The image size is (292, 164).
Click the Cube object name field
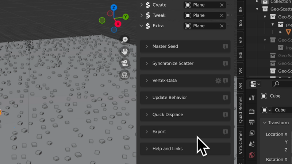pos(282,110)
